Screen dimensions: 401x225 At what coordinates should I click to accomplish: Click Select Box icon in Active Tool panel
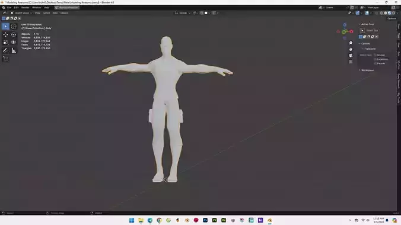(362, 30)
